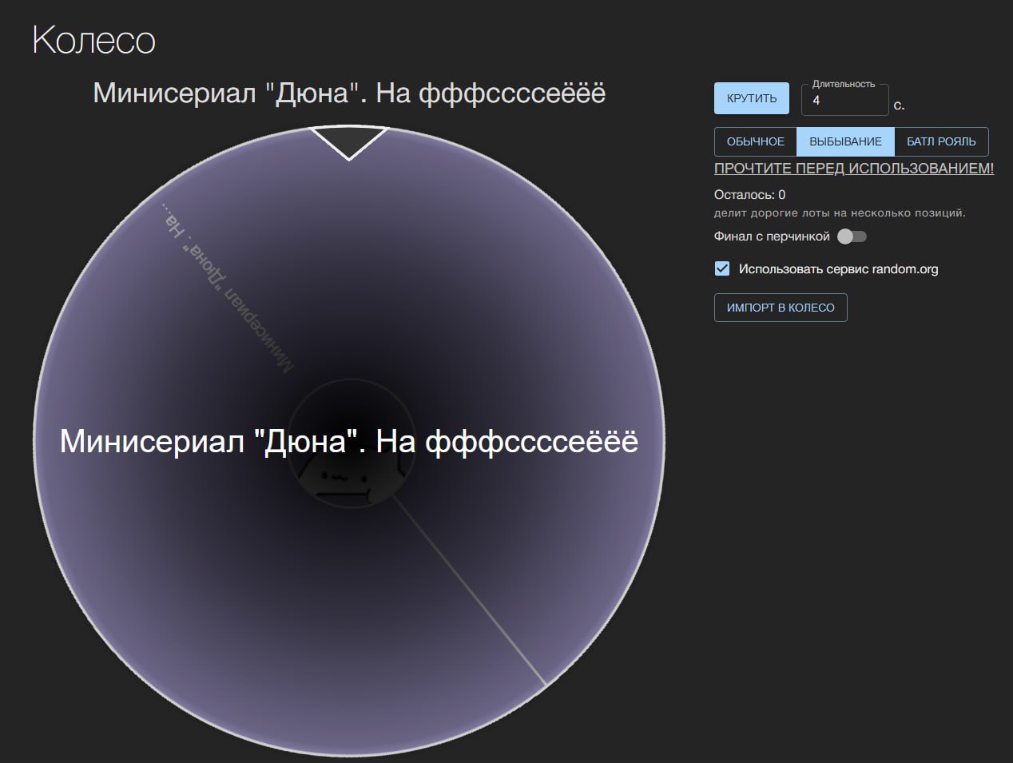
Task: Click the winner title above the wheel
Action: tap(349, 93)
